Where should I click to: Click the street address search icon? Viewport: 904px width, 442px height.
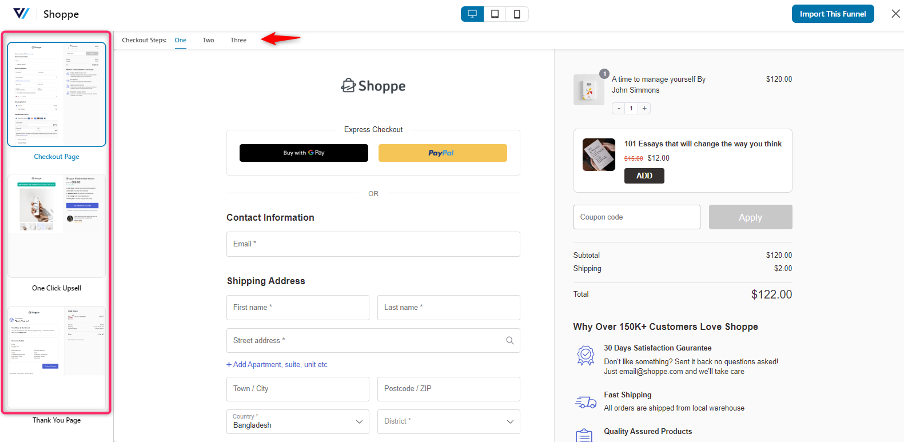pyautogui.click(x=510, y=341)
